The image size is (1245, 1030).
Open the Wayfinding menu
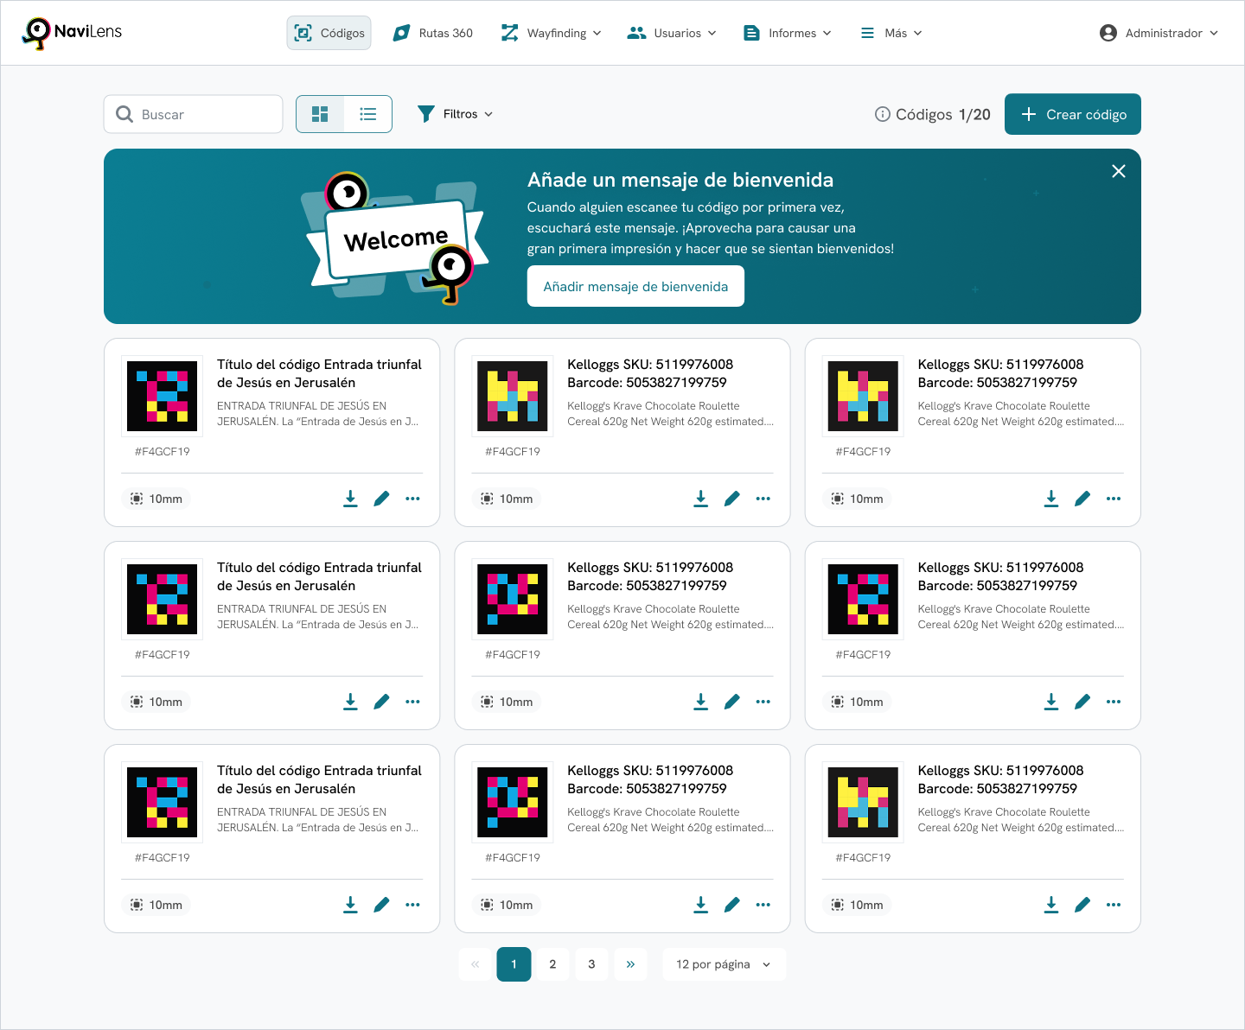pos(552,33)
